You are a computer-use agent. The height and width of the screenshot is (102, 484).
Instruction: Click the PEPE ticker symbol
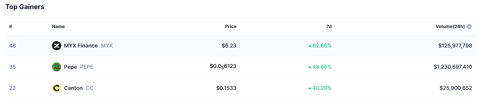(87, 67)
